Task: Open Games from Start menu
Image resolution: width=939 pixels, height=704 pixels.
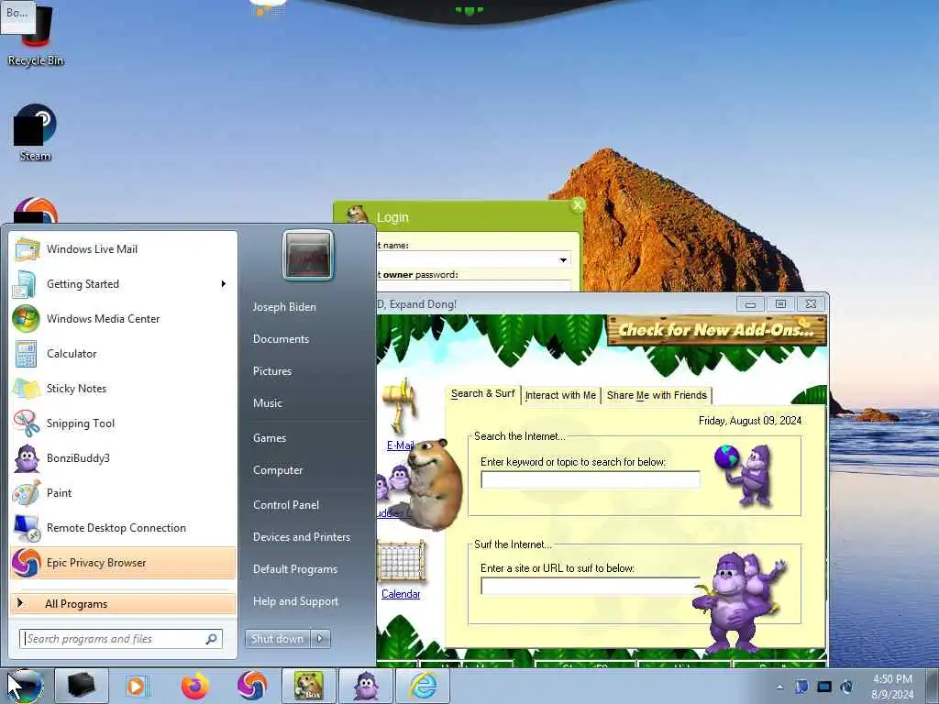Action: pos(270,437)
